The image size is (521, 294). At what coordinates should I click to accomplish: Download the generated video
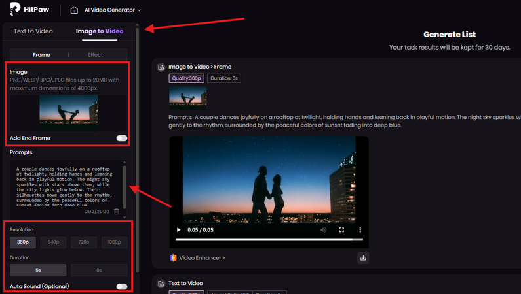tap(363, 258)
